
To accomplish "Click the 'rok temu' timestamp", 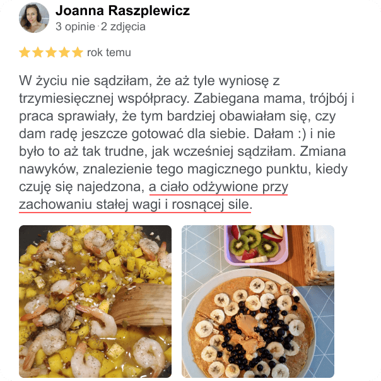I will tap(109, 52).
